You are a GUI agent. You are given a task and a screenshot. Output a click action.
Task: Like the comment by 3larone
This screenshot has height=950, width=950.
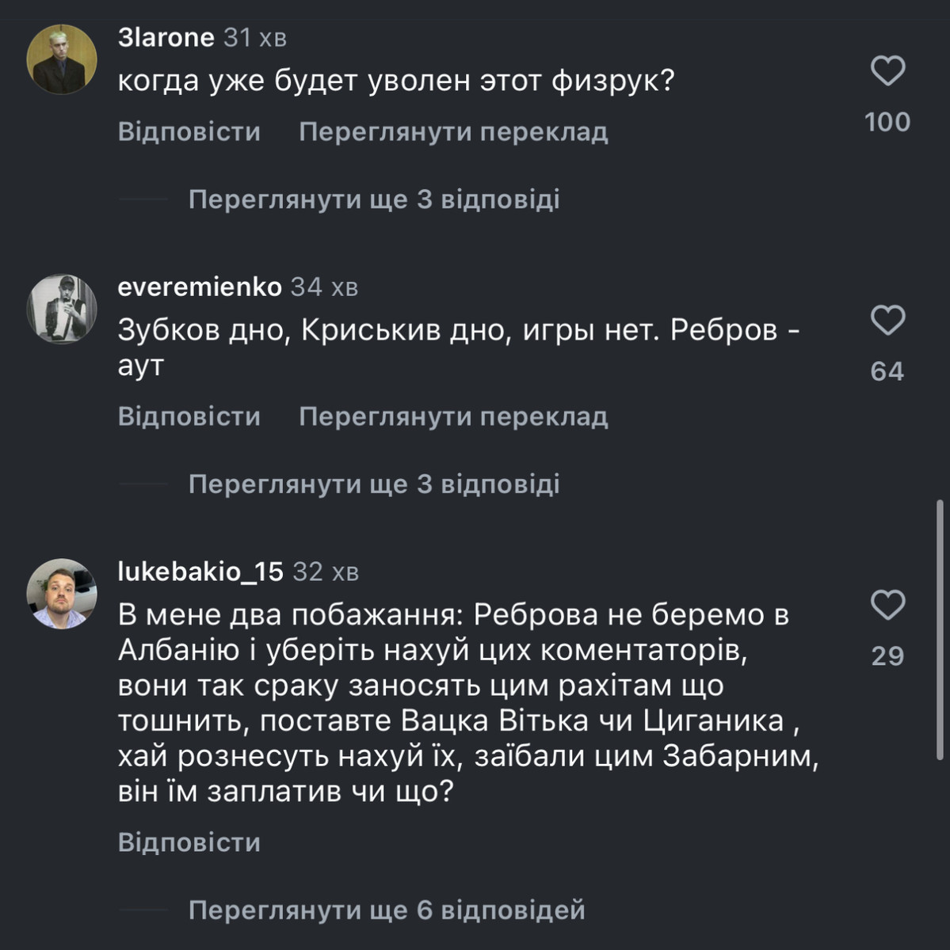(x=887, y=71)
